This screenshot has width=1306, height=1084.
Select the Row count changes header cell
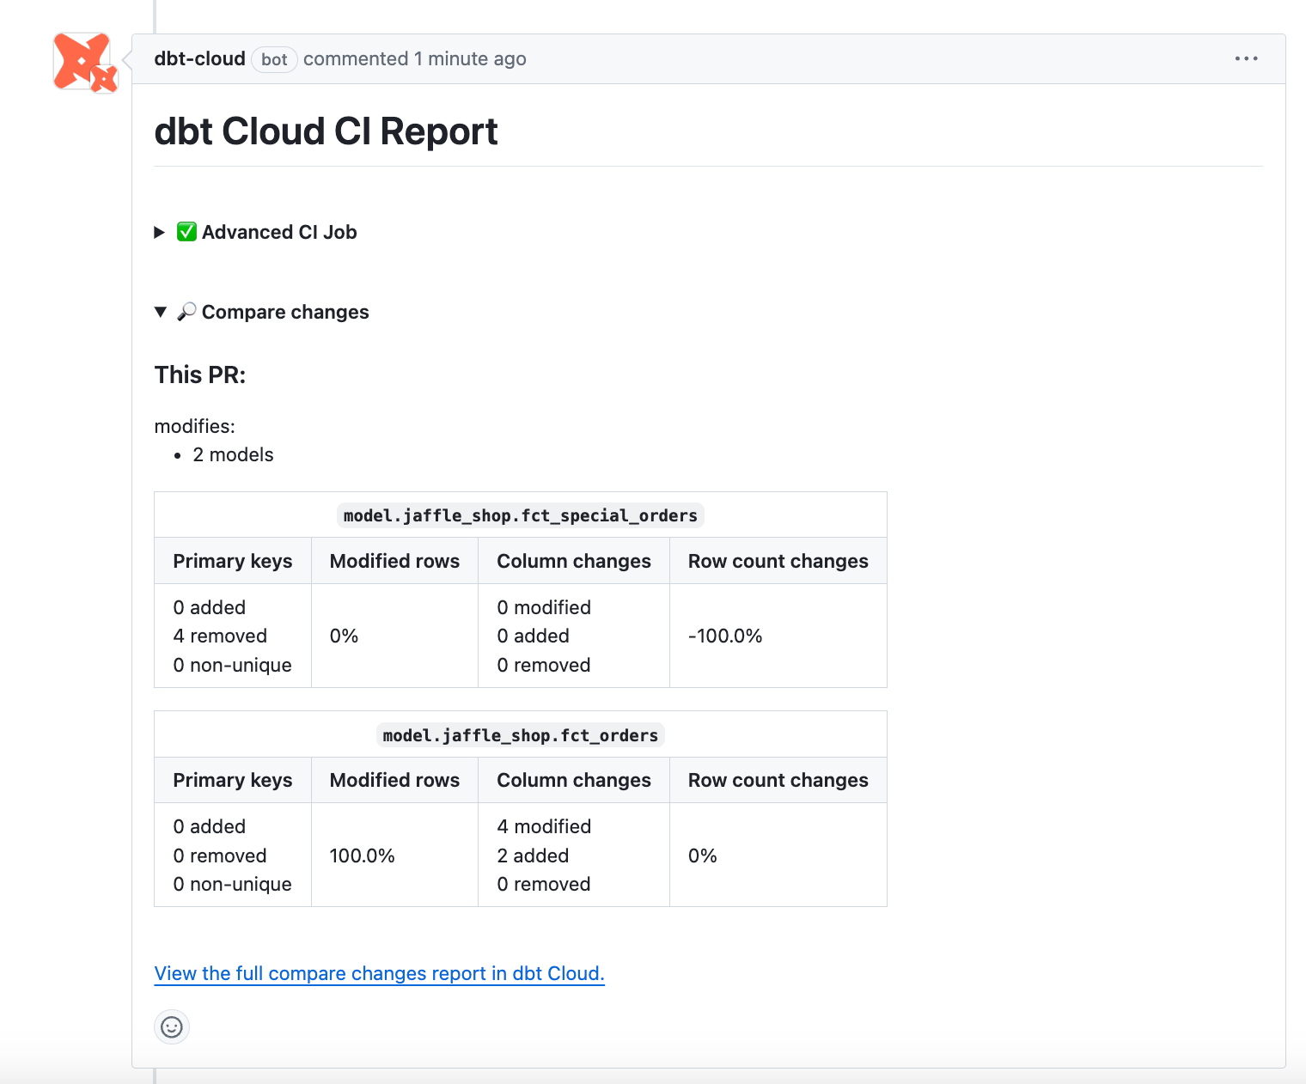pos(778,560)
